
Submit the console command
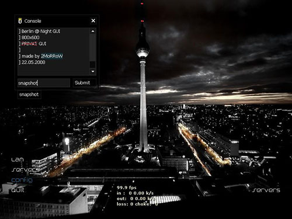pos(84,83)
